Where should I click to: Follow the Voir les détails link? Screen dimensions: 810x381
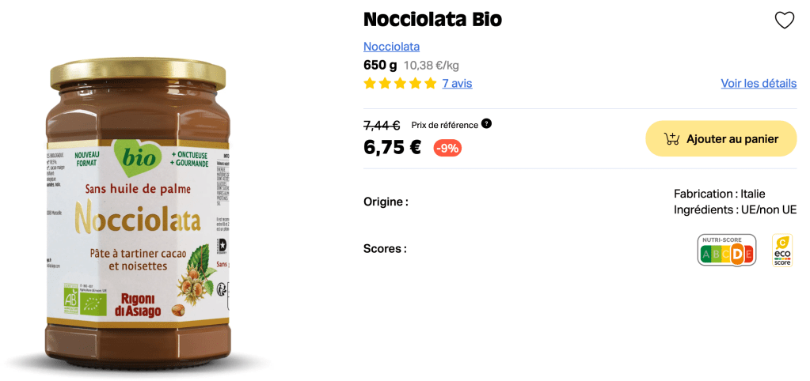pos(758,83)
